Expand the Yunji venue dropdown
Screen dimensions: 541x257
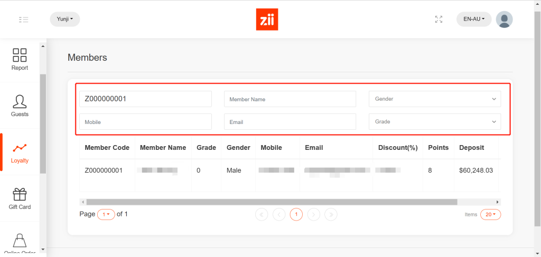(x=64, y=20)
